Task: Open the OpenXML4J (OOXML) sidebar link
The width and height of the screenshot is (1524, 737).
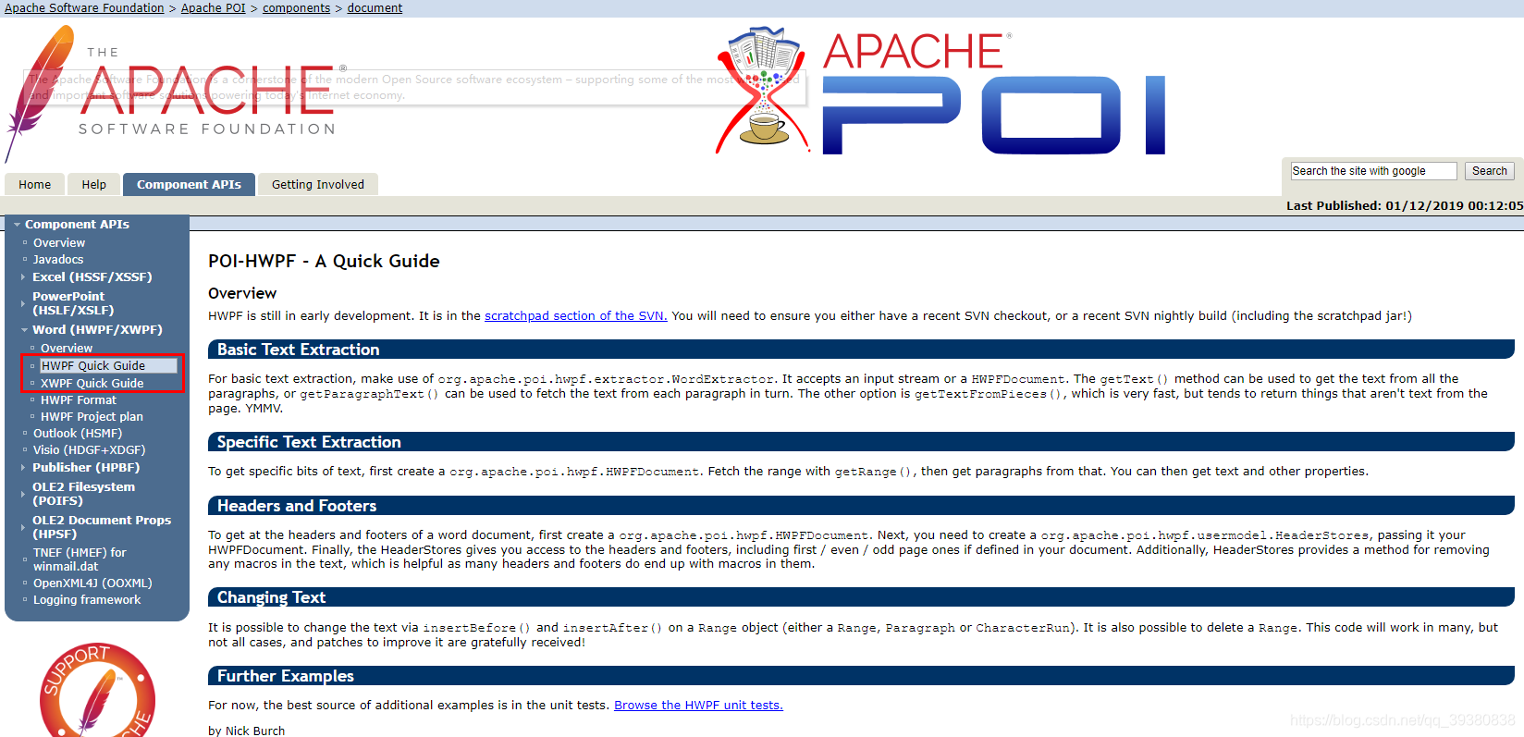Action: [92, 583]
